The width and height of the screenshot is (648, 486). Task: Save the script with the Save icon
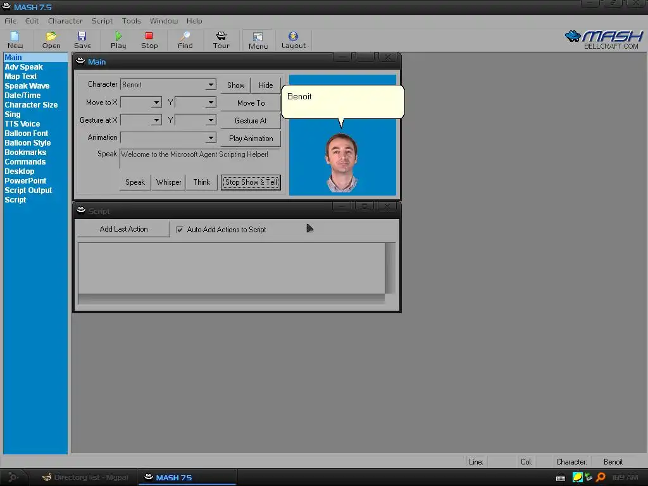pos(82,40)
